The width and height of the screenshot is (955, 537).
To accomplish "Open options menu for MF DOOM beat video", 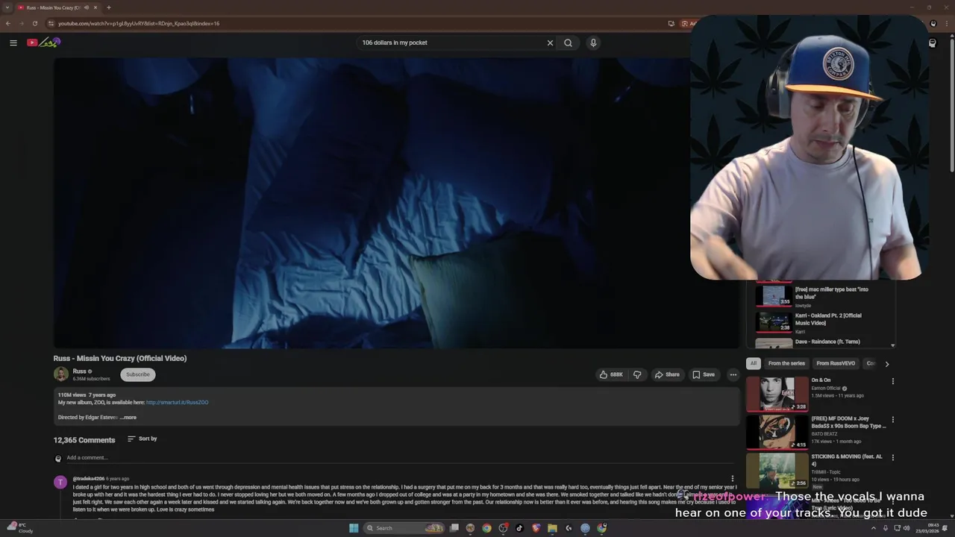I will [x=893, y=420].
